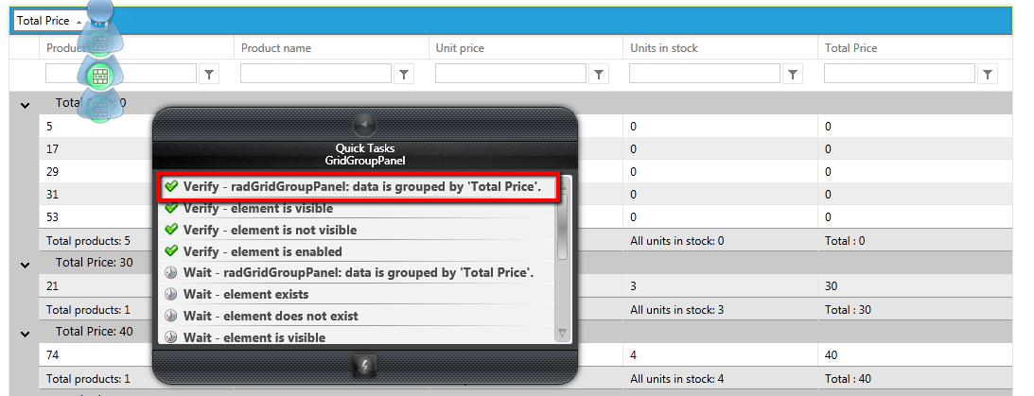
Task: Collapse the 'Total Price: 40' group
Action: coord(25,333)
